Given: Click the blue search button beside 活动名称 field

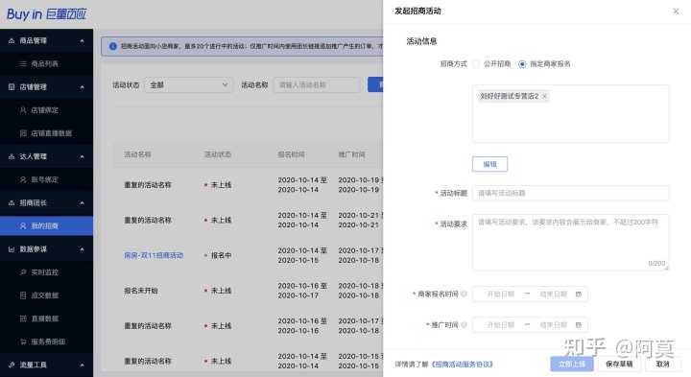Looking at the screenshot, I should (375, 84).
